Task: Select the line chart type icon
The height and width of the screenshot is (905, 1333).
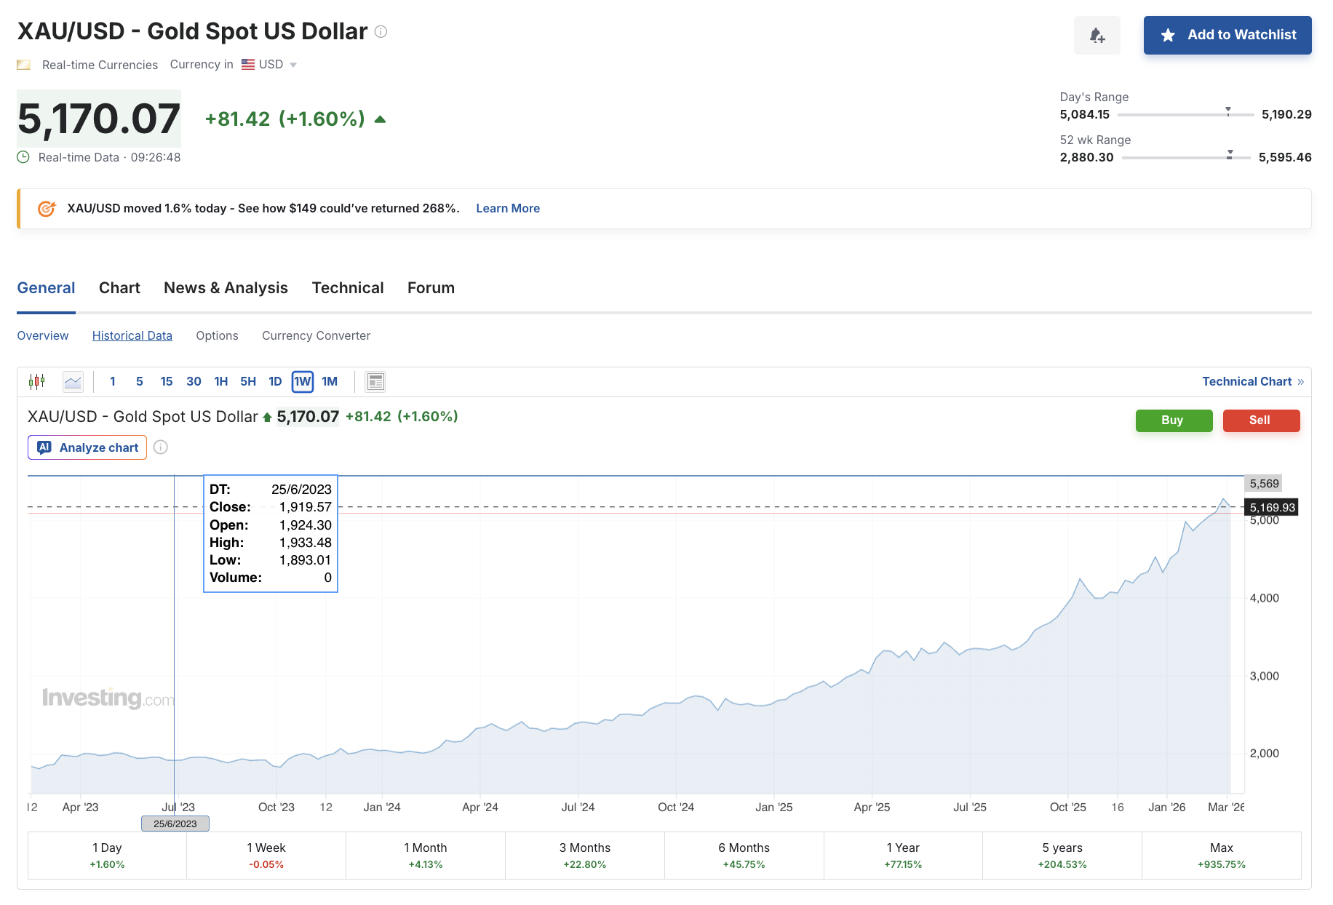Action: coord(73,381)
